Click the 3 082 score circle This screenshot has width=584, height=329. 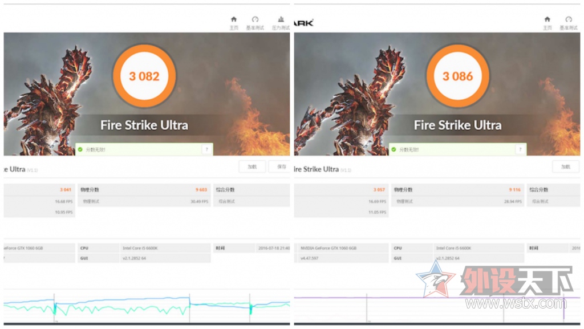(144, 76)
